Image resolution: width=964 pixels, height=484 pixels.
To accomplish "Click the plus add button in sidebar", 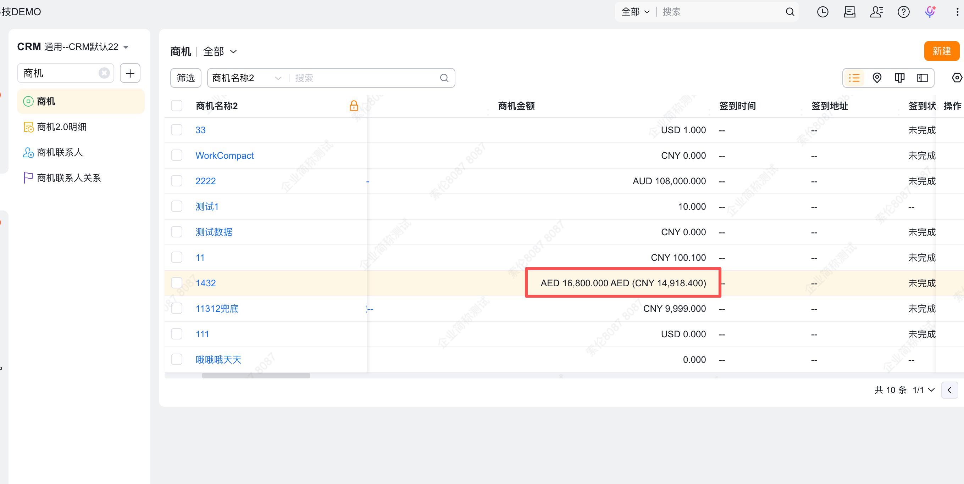I will (130, 73).
